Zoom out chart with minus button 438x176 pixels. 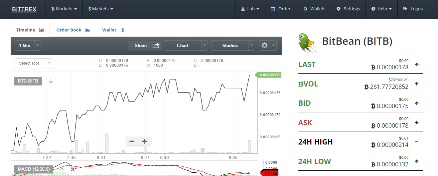click(132, 142)
